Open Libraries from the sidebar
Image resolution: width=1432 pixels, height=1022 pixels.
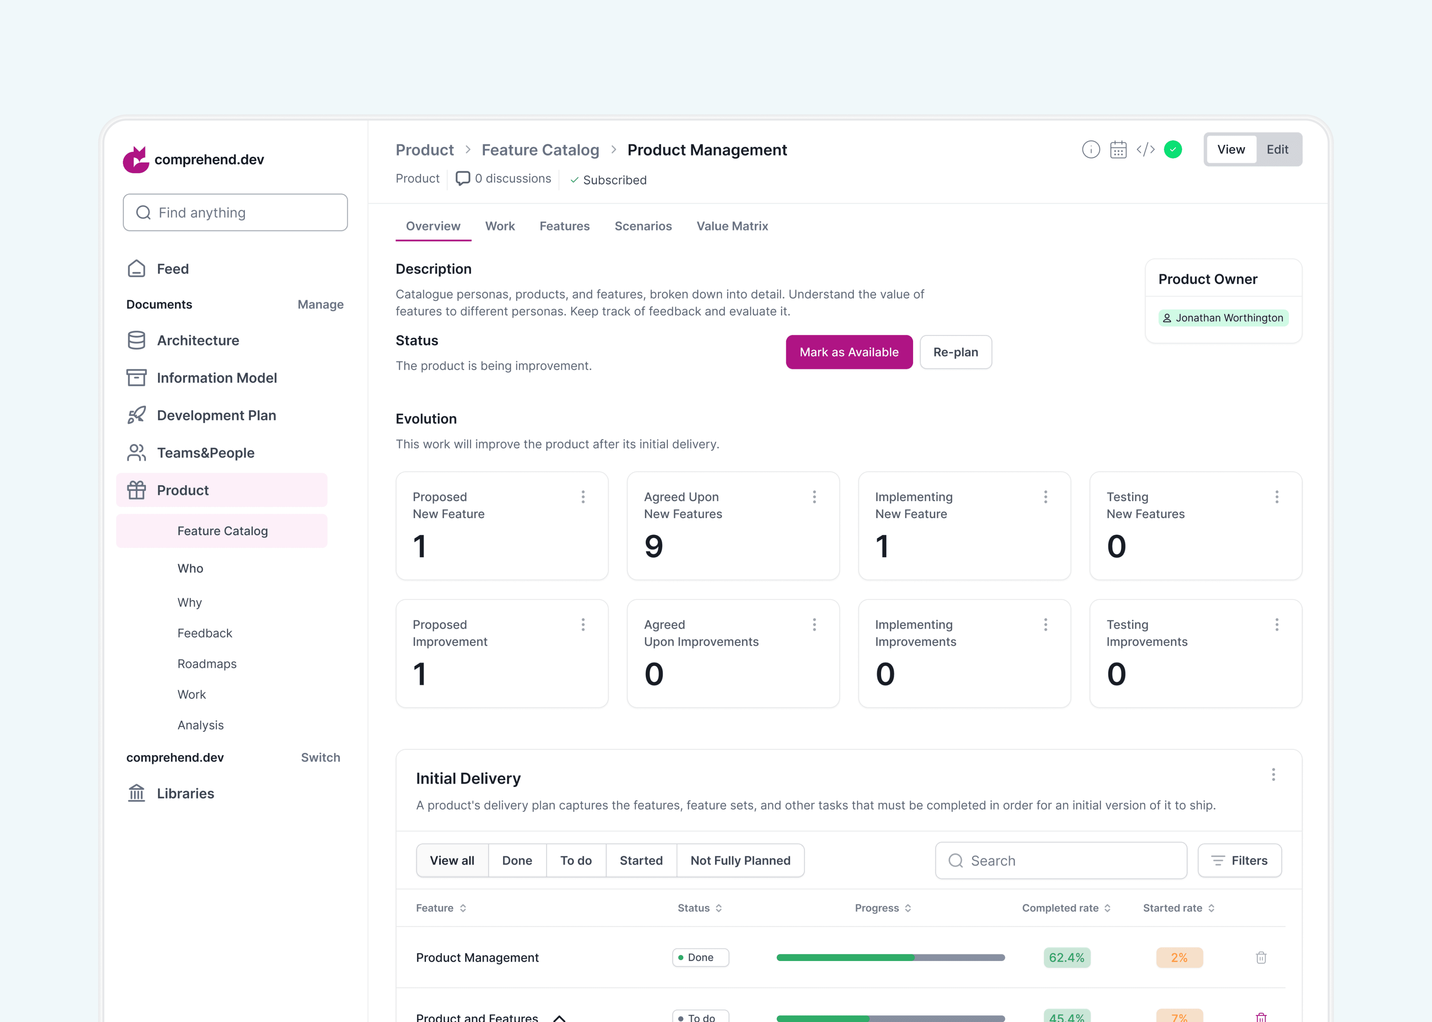[x=185, y=793]
